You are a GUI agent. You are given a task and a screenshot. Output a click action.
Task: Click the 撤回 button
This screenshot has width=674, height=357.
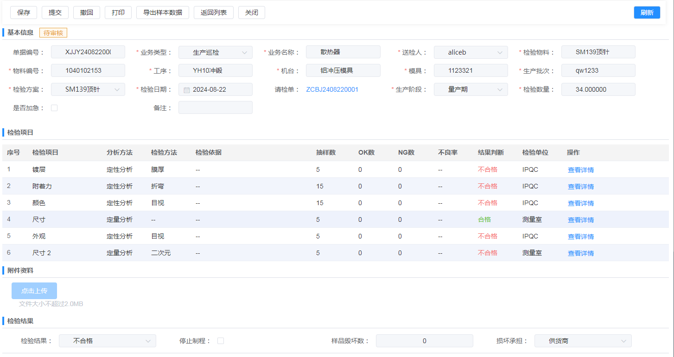[87, 13]
